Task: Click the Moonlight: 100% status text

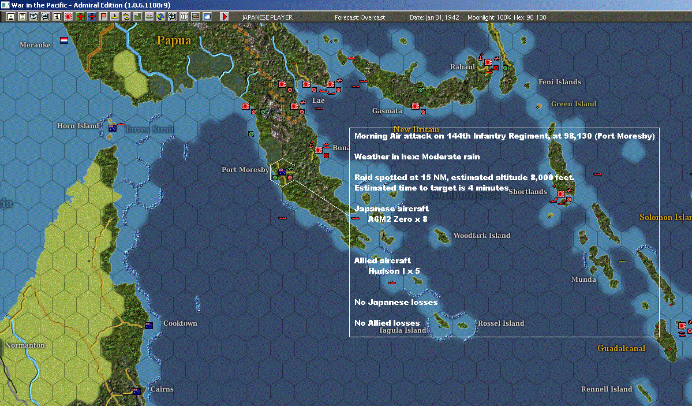Action: (x=489, y=17)
